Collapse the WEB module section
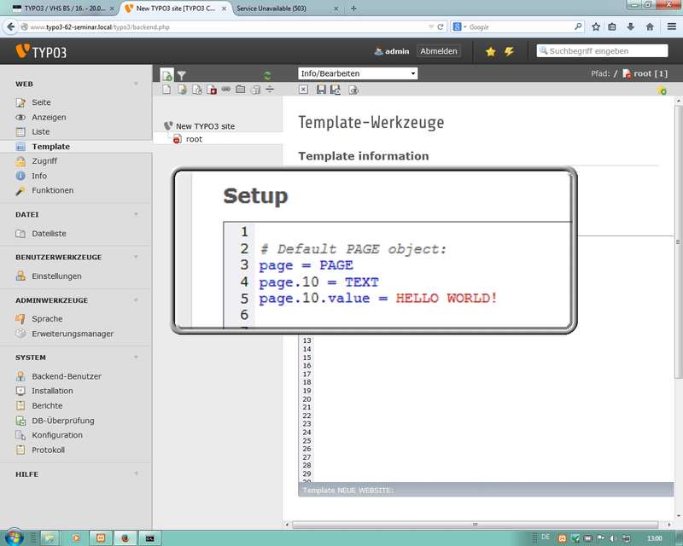683x546 pixels. (136, 84)
